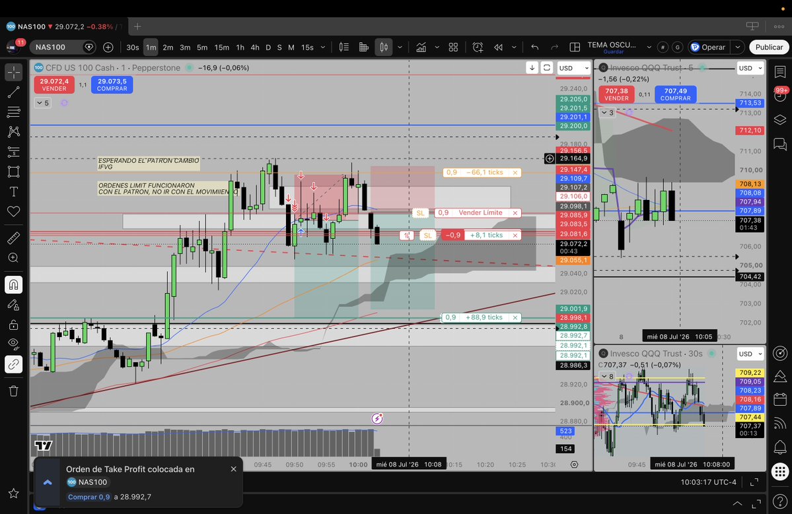Open the layout grid templates

click(x=454, y=48)
